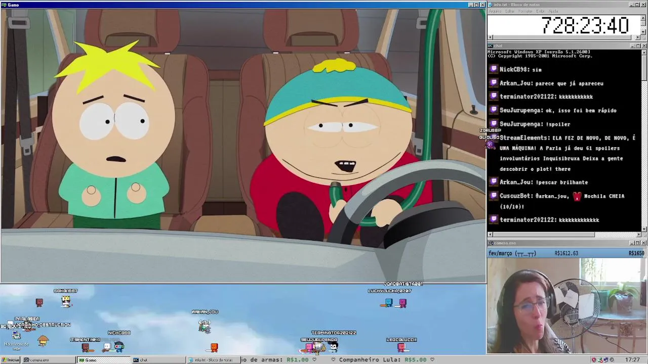648x364 pixels.
Task: Click the system tray clock 17:27
Action: pos(632,360)
